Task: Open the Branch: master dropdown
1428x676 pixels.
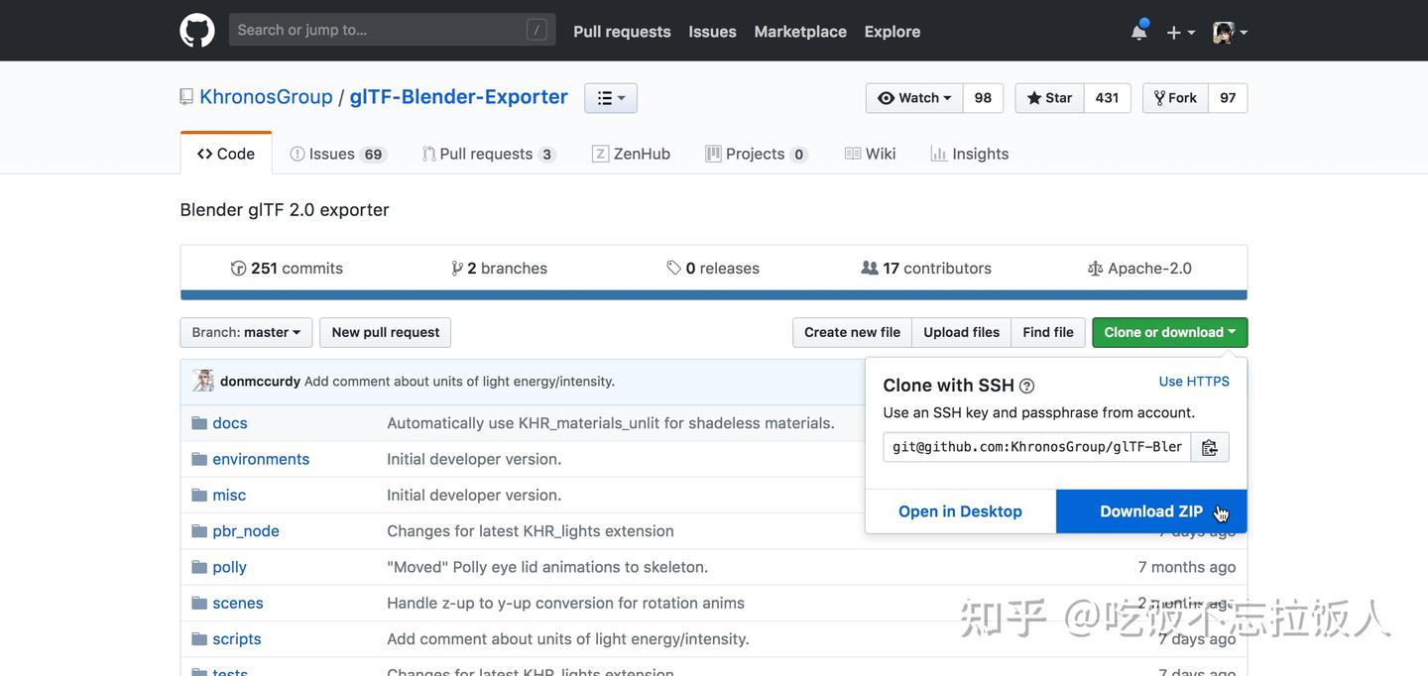Action: click(246, 332)
